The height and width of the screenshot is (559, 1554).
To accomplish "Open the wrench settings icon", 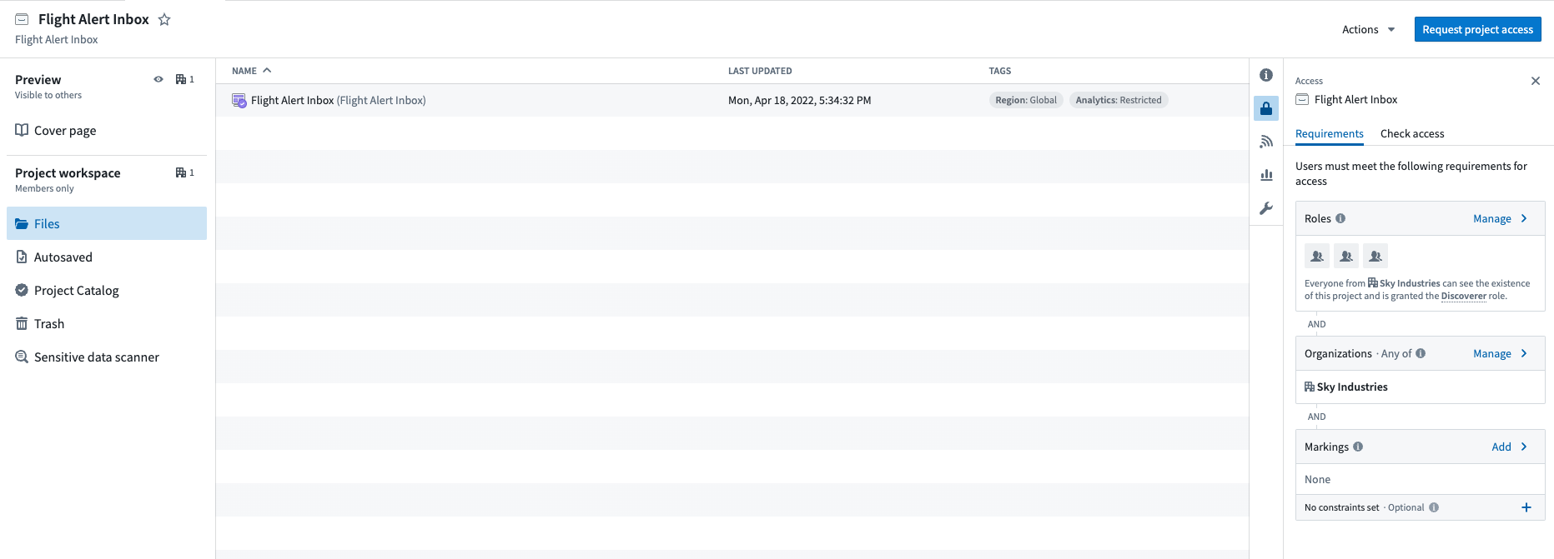I will click(1266, 208).
